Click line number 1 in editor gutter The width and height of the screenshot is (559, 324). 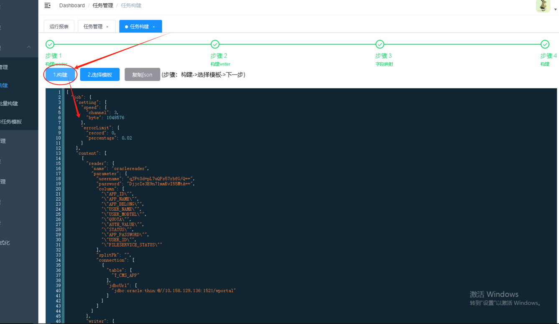click(x=59, y=92)
